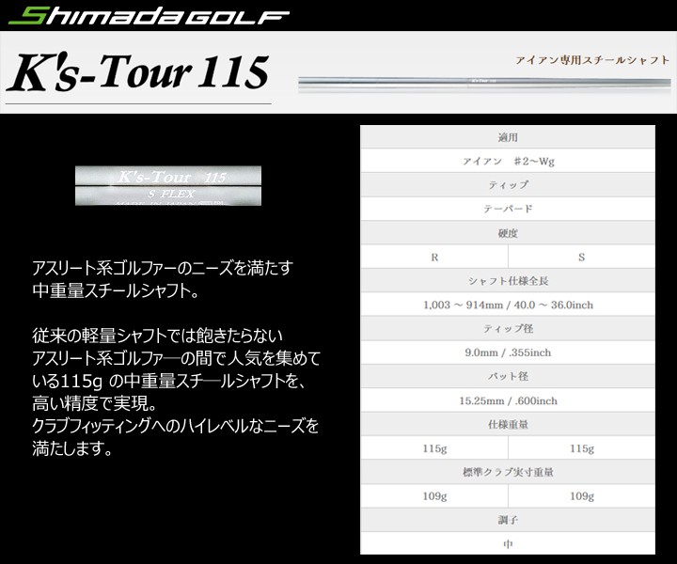Choose the R flex cell
Viewport: 677px width, 564px height.
pyautogui.click(x=434, y=257)
